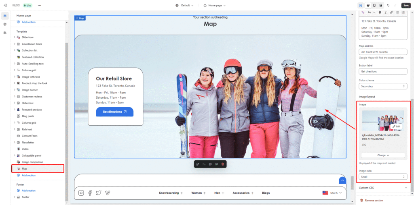Open the Color scheme Secondary dropdown

pyautogui.click(x=383, y=86)
